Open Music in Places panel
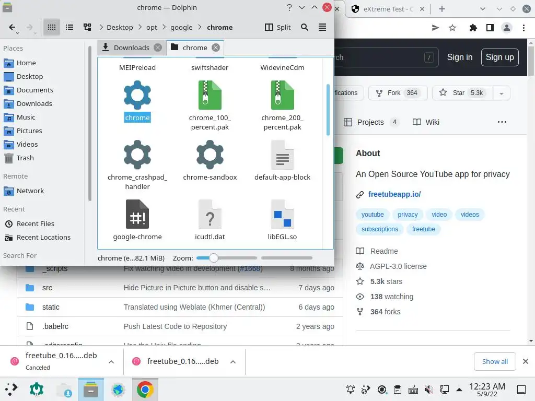The height and width of the screenshot is (401, 535). click(x=26, y=117)
